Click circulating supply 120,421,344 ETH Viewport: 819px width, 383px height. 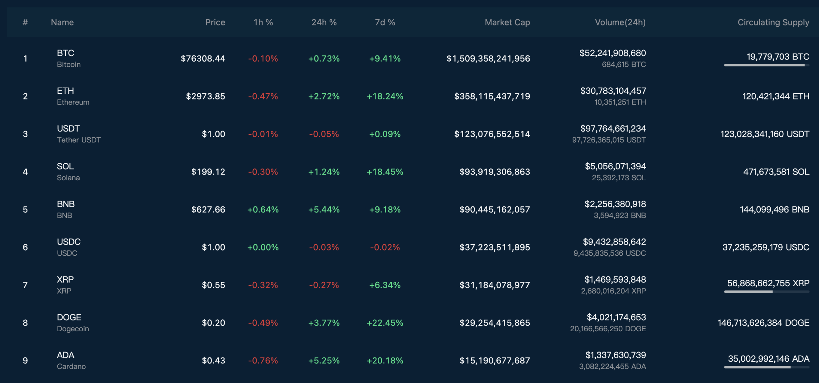tap(776, 96)
